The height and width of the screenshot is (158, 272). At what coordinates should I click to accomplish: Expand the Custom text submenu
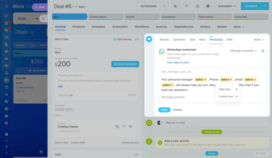pos(228,96)
